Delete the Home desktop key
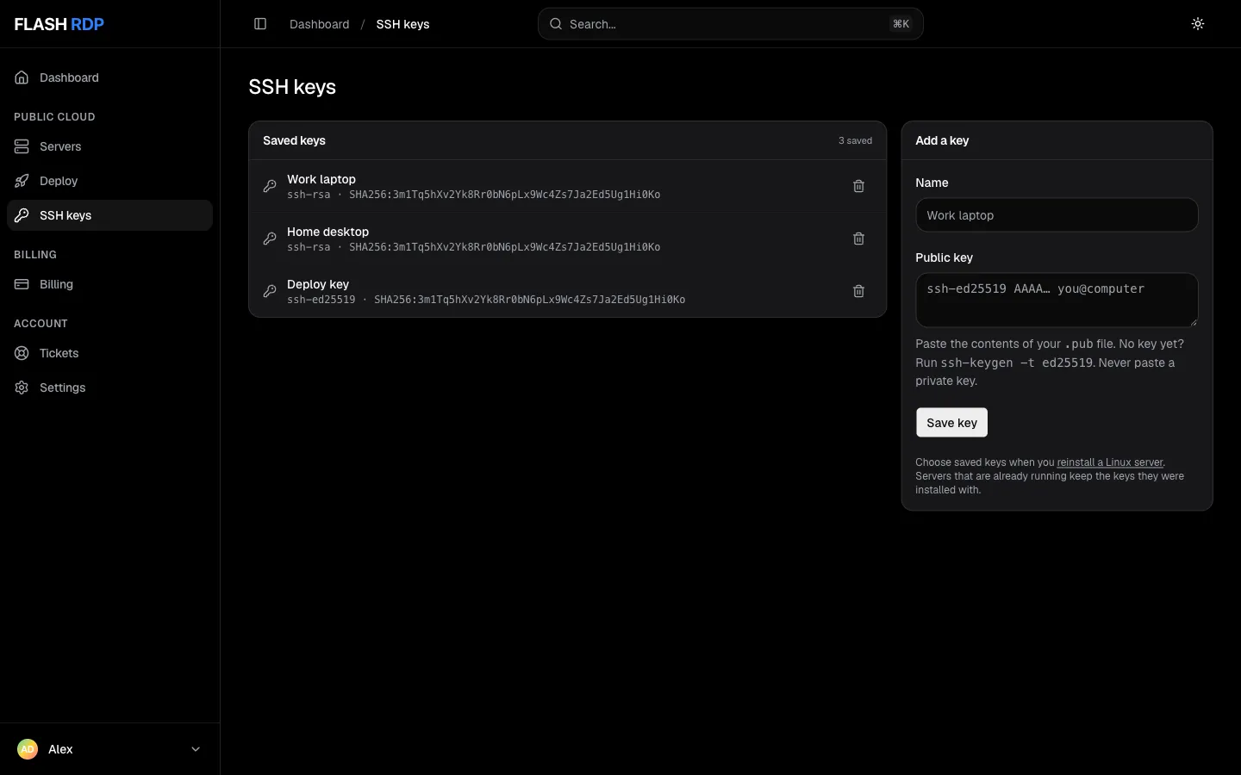The width and height of the screenshot is (1241, 775). pos(858,239)
